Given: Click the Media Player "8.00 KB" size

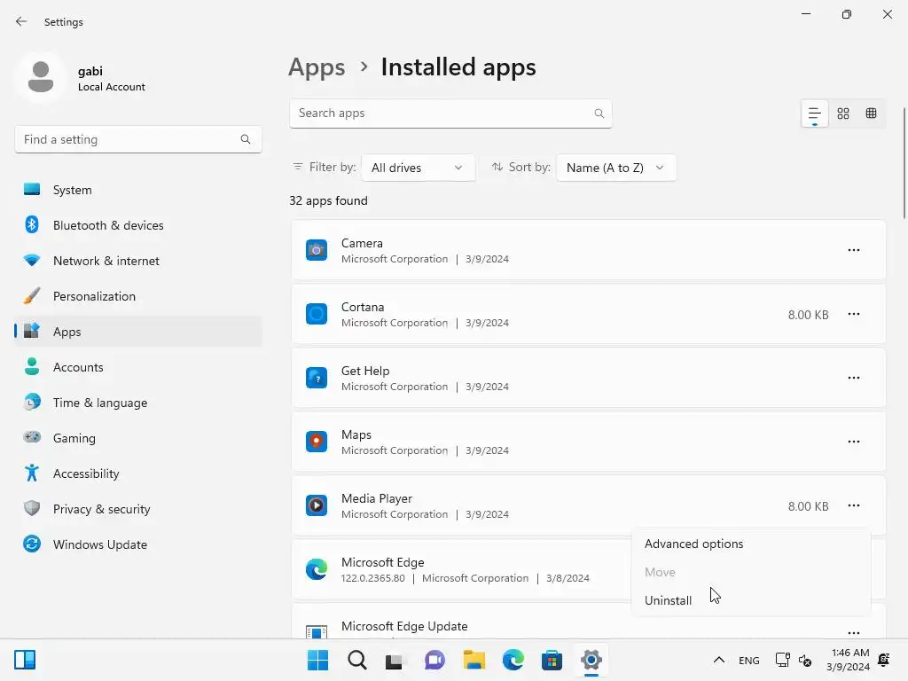Looking at the screenshot, I should [x=808, y=506].
